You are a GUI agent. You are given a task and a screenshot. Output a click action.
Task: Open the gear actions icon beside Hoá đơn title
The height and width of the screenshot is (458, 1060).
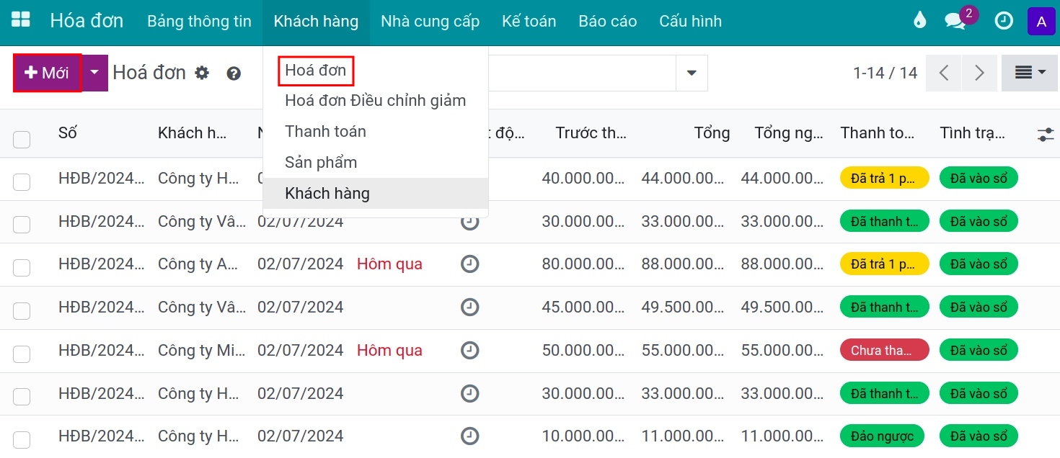tap(202, 73)
